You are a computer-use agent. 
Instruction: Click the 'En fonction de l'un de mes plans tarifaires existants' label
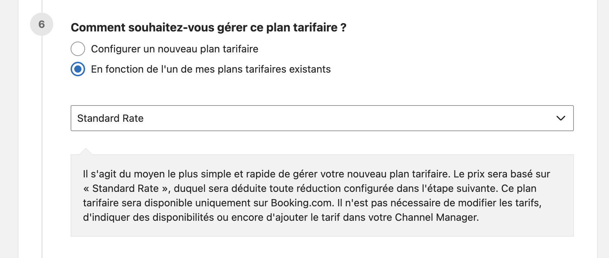[211, 69]
